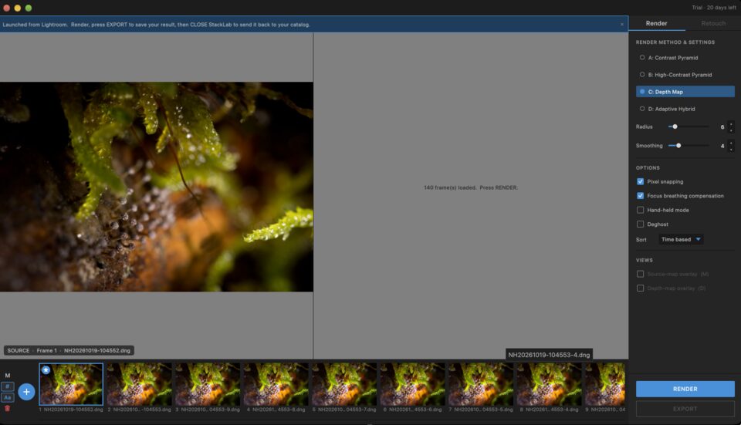Click the M mode letter in filmstrip controls
The image size is (741, 425).
[8, 376]
